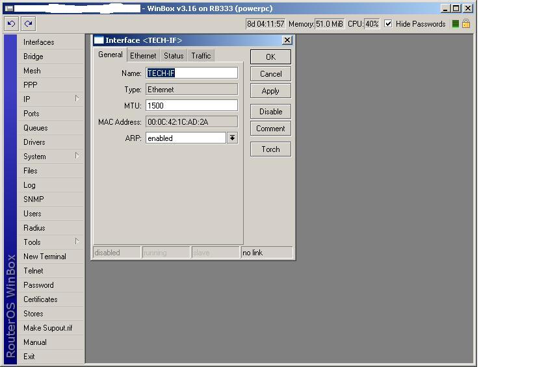Click the CPU 40% readout

pos(372,23)
